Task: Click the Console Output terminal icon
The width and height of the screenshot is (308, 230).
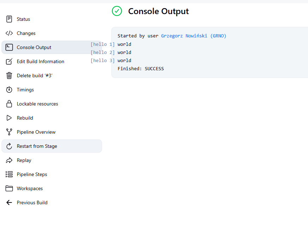Action: (x=9, y=47)
